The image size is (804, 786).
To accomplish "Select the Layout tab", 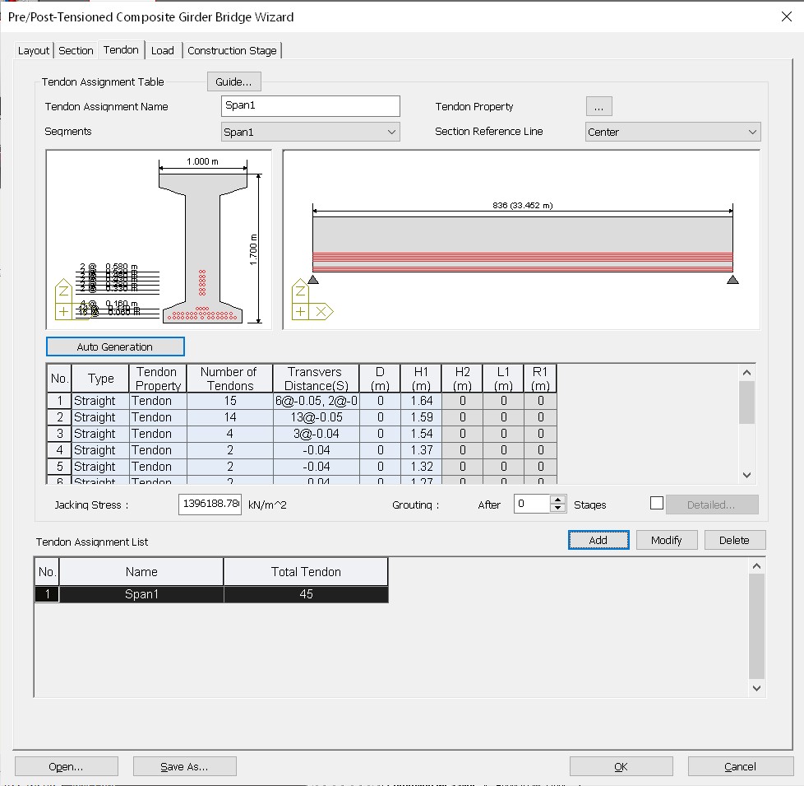I will point(33,50).
